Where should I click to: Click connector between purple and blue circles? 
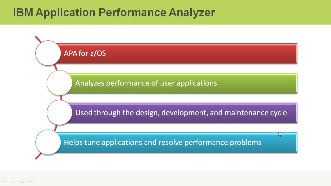[56, 127]
